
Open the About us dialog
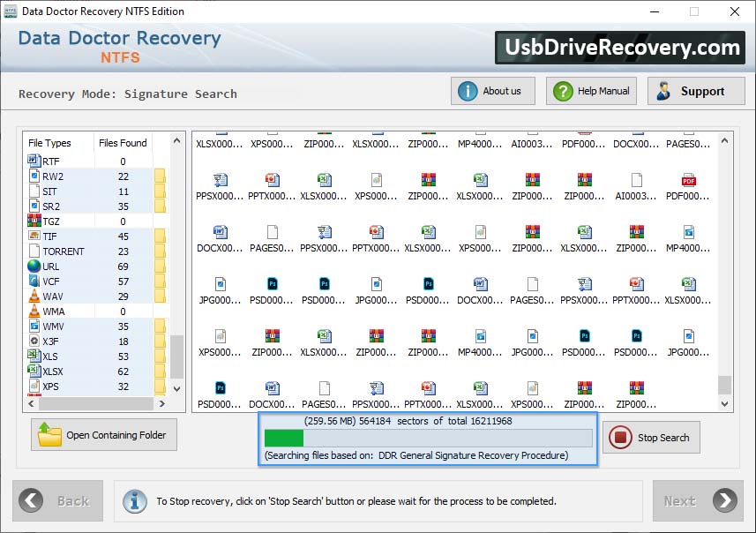(x=493, y=91)
